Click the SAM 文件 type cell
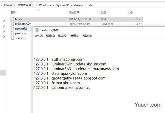Viewport: 165px width, 113px height. (x=107, y=24)
